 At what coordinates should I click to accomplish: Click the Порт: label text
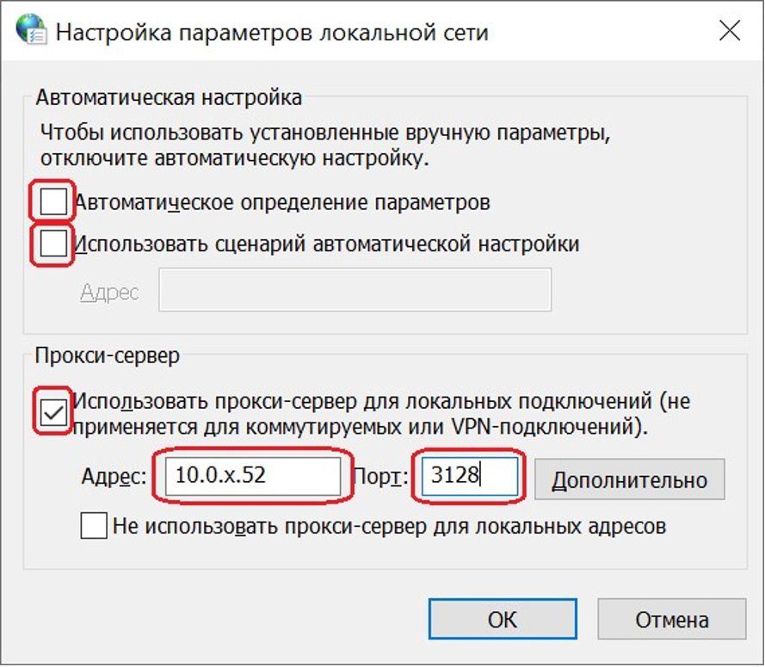coord(381,479)
